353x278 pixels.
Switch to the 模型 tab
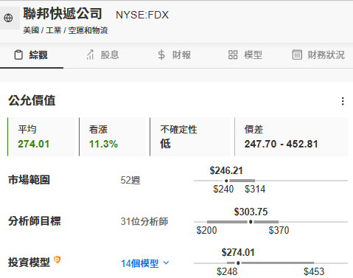coord(245,55)
